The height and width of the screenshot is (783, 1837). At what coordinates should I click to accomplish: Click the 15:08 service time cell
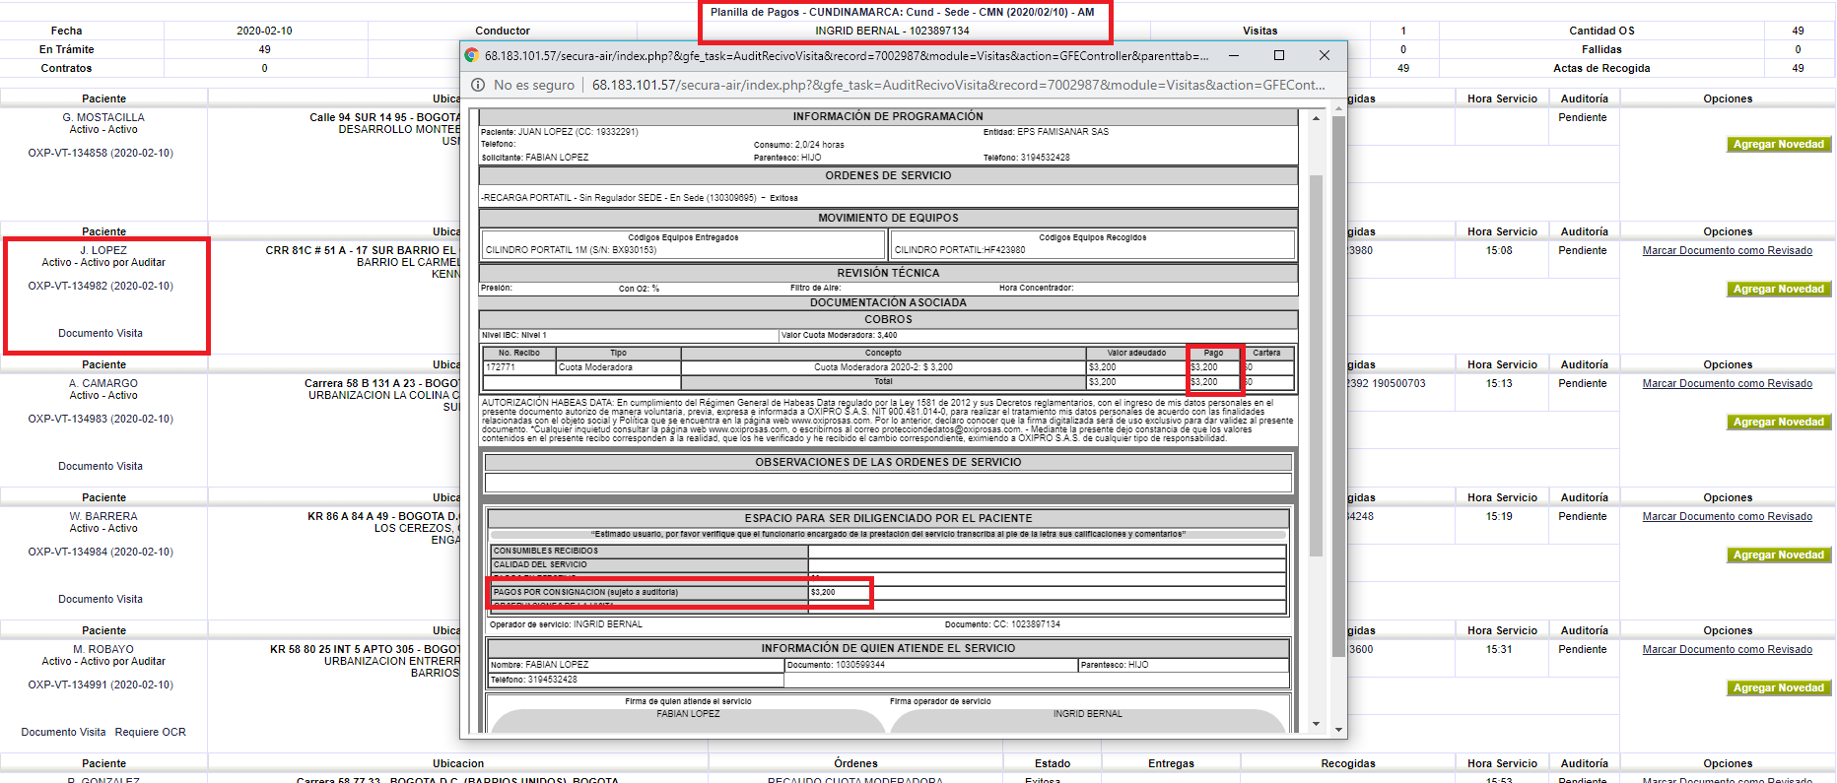click(x=1499, y=251)
